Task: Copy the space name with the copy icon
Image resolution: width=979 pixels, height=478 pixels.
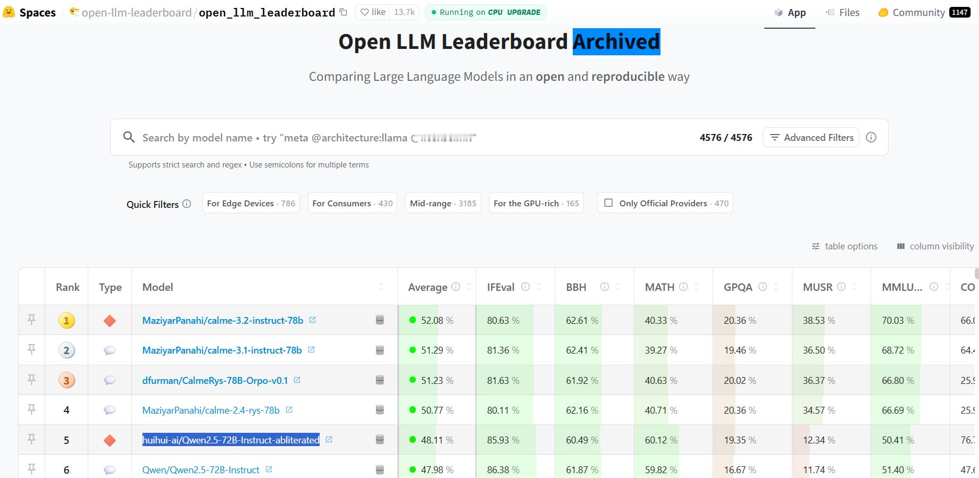Action: (x=344, y=12)
